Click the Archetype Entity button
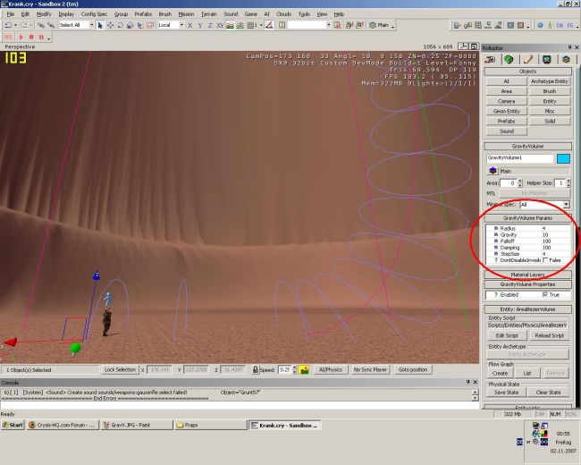 [x=549, y=81]
